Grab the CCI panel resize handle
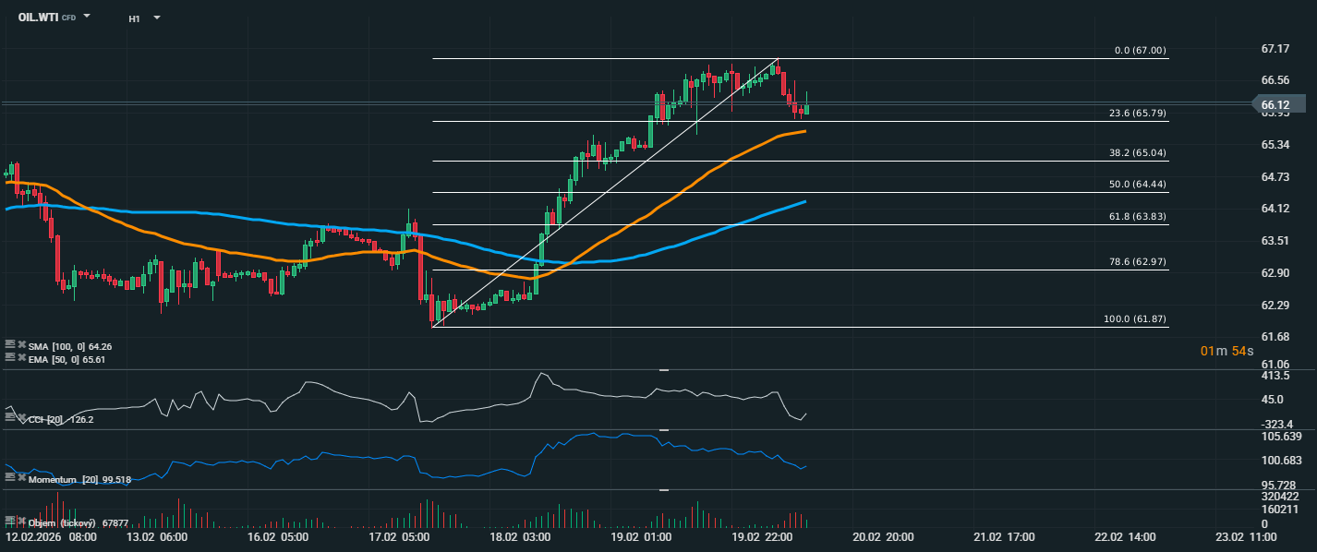The height and width of the screenshot is (552, 1317). pos(663,370)
